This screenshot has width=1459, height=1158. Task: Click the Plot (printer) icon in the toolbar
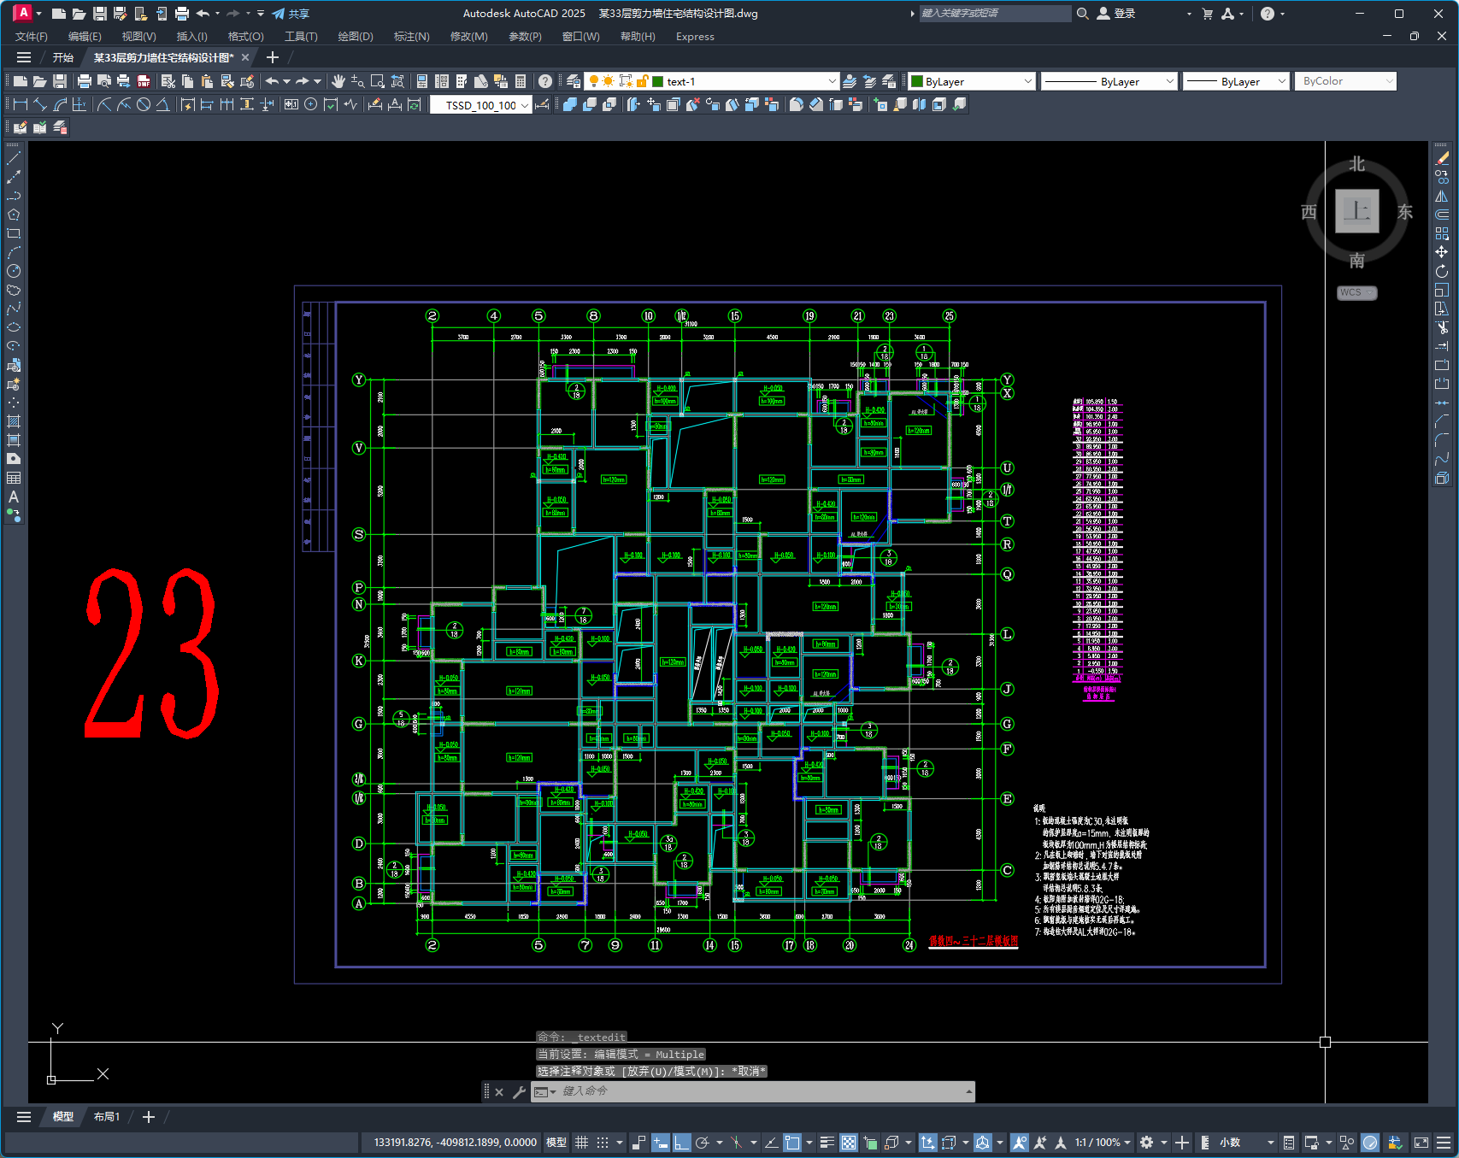(x=84, y=81)
